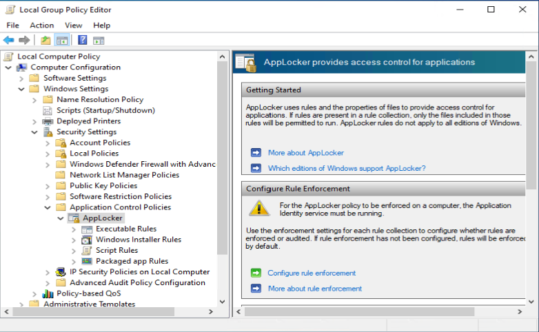The height and width of the screenshot is (332, 539).
Task: Expand the Executable Rules tree node
Action: [74, 229]
